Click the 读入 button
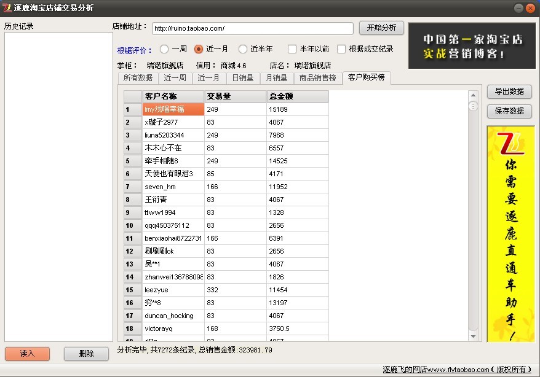540x377 pixels. [27, 354]
